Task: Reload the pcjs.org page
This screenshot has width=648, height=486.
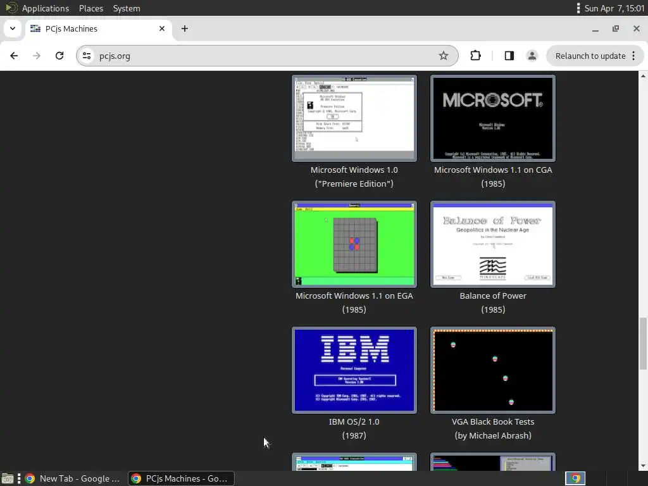Action: [59, 56]
